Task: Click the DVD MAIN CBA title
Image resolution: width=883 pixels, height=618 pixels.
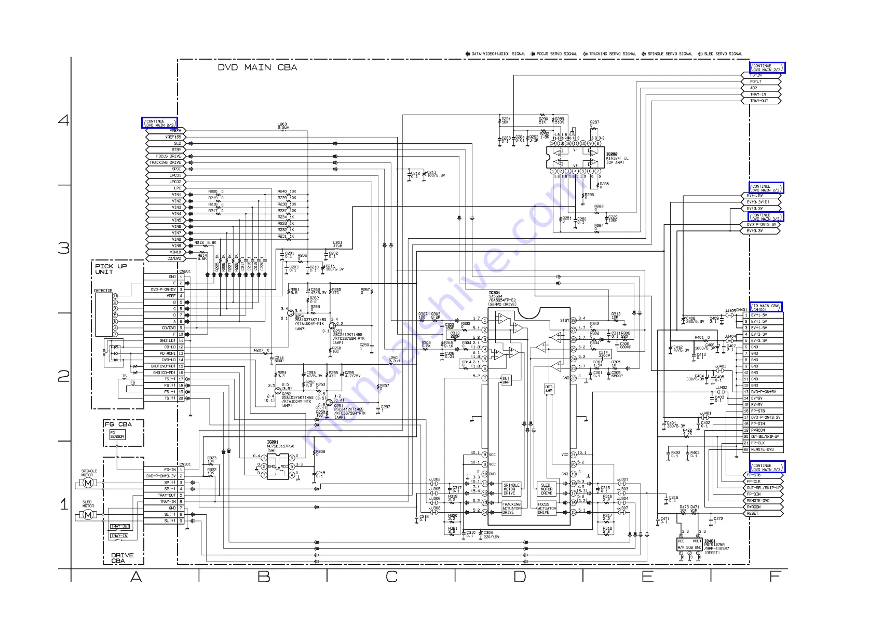Action: pyautogui.click(x=257, y=67)
